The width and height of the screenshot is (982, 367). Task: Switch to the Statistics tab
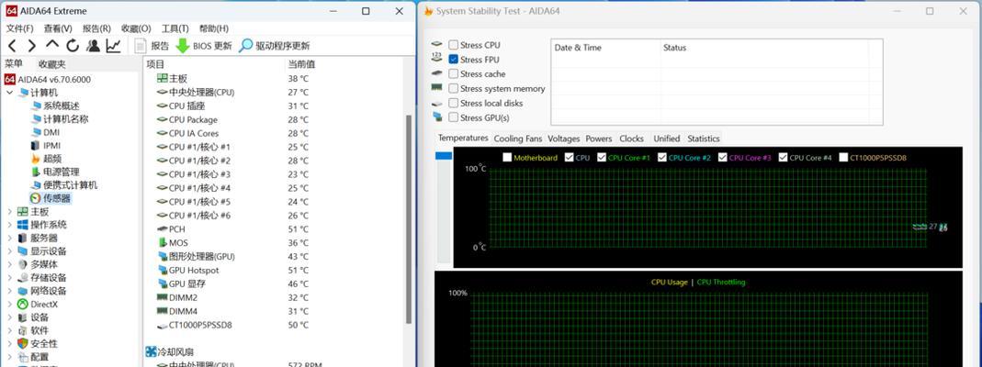(x=704, y=139)
